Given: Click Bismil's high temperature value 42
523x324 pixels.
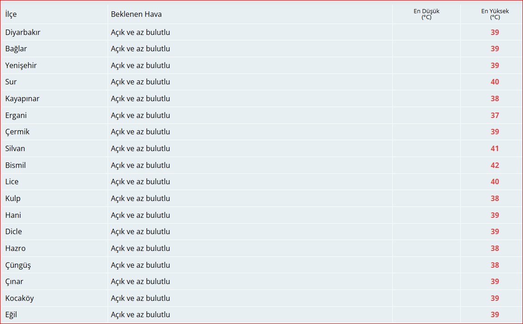Looking at the screenshot, I should click(495, 165).
